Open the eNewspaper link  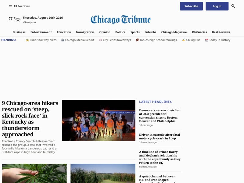(x=29, y=22)
